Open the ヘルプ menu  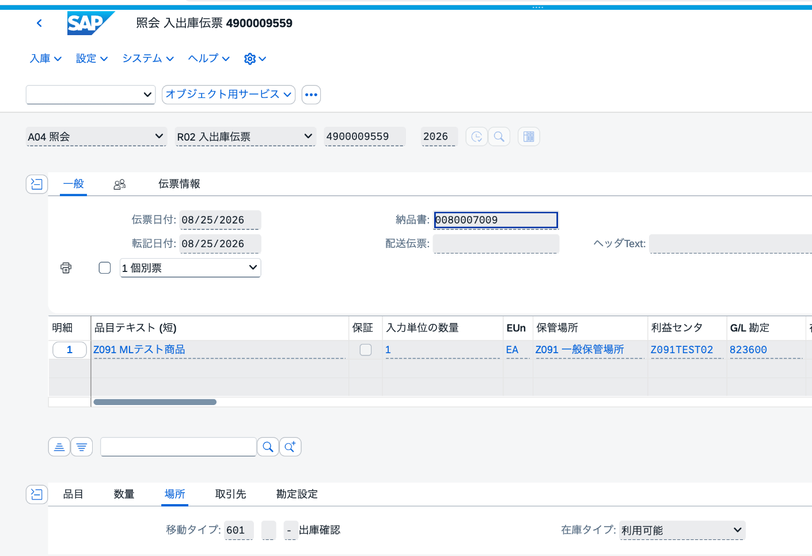click(209, 59)
